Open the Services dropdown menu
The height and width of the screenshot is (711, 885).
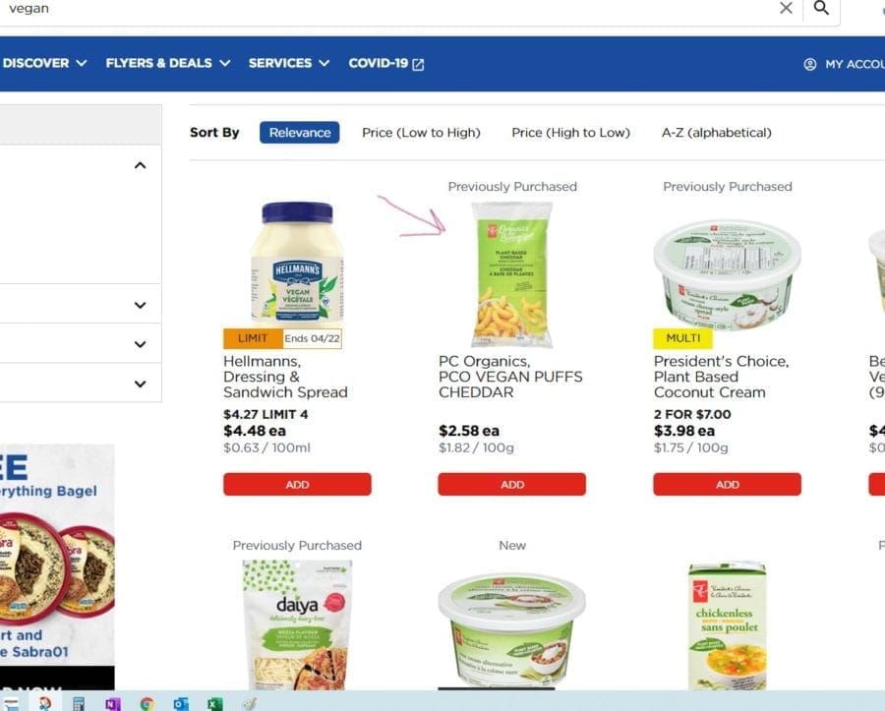289,63
